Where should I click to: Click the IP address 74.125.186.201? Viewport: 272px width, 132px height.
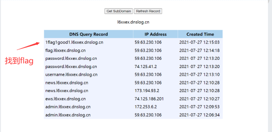[x=149, y=99]
